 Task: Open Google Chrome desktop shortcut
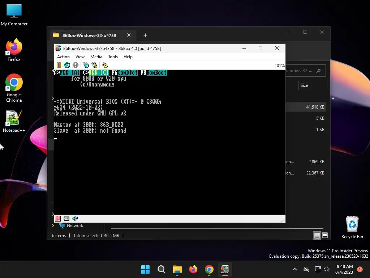[x=14, y=88]
